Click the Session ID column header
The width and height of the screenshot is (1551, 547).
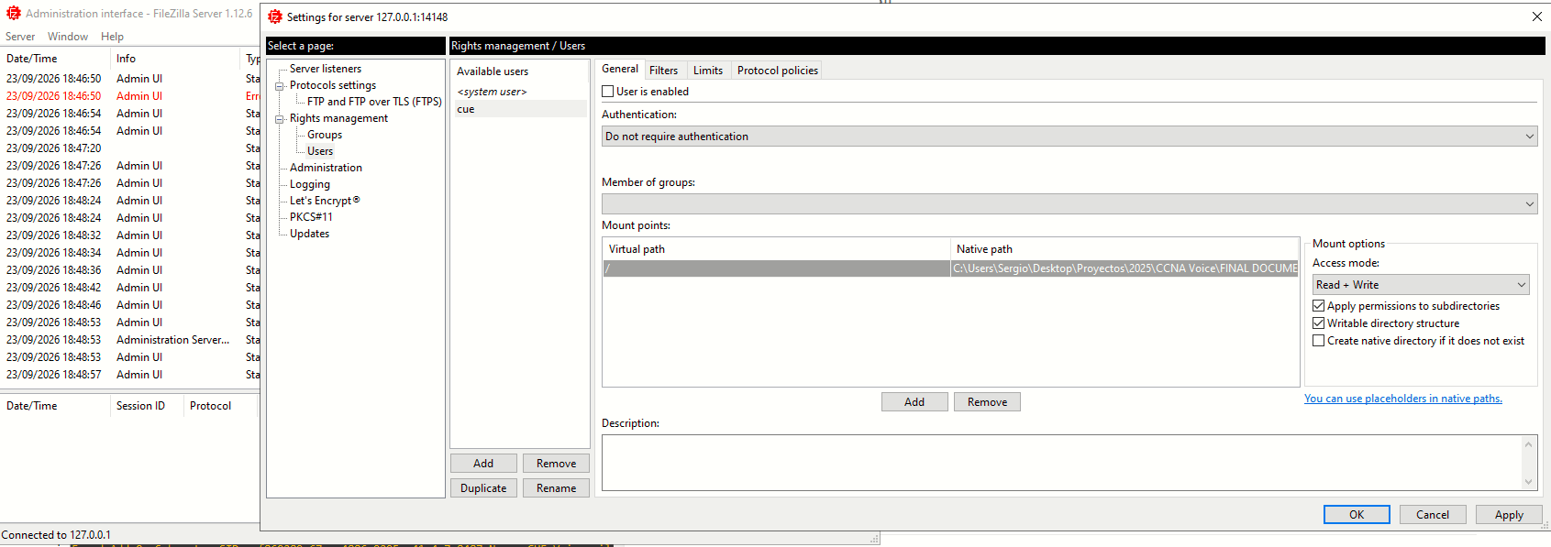click(x=147, y=406)
